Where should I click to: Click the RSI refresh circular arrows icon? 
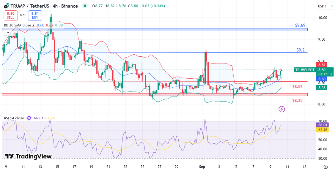(29, 118)
